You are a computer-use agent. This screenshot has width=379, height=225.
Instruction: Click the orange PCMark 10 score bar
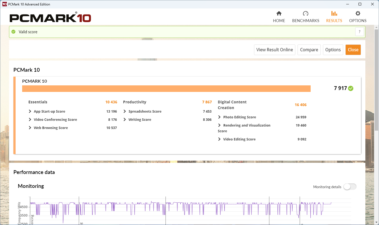click(x=166, y=89)
